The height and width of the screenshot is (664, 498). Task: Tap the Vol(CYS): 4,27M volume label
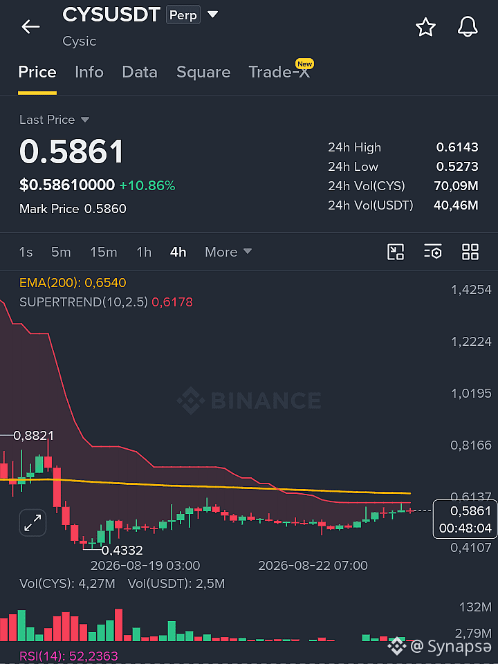(x=67, y=584)
